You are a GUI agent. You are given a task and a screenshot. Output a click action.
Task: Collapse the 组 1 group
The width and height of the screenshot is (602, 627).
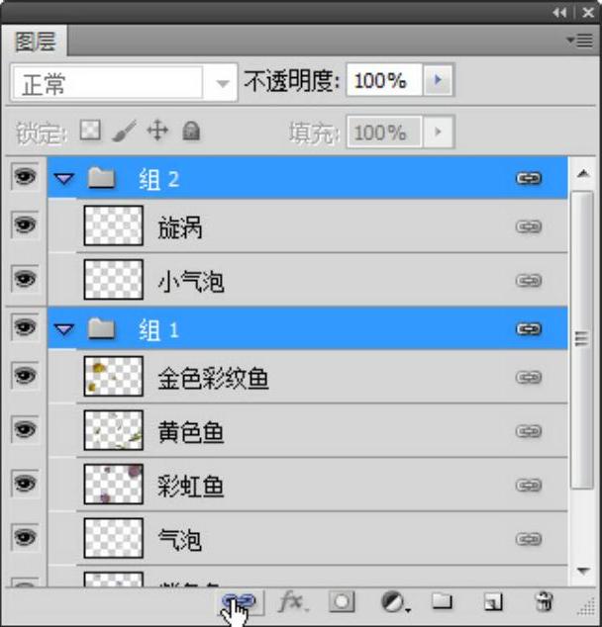point(64,329)
